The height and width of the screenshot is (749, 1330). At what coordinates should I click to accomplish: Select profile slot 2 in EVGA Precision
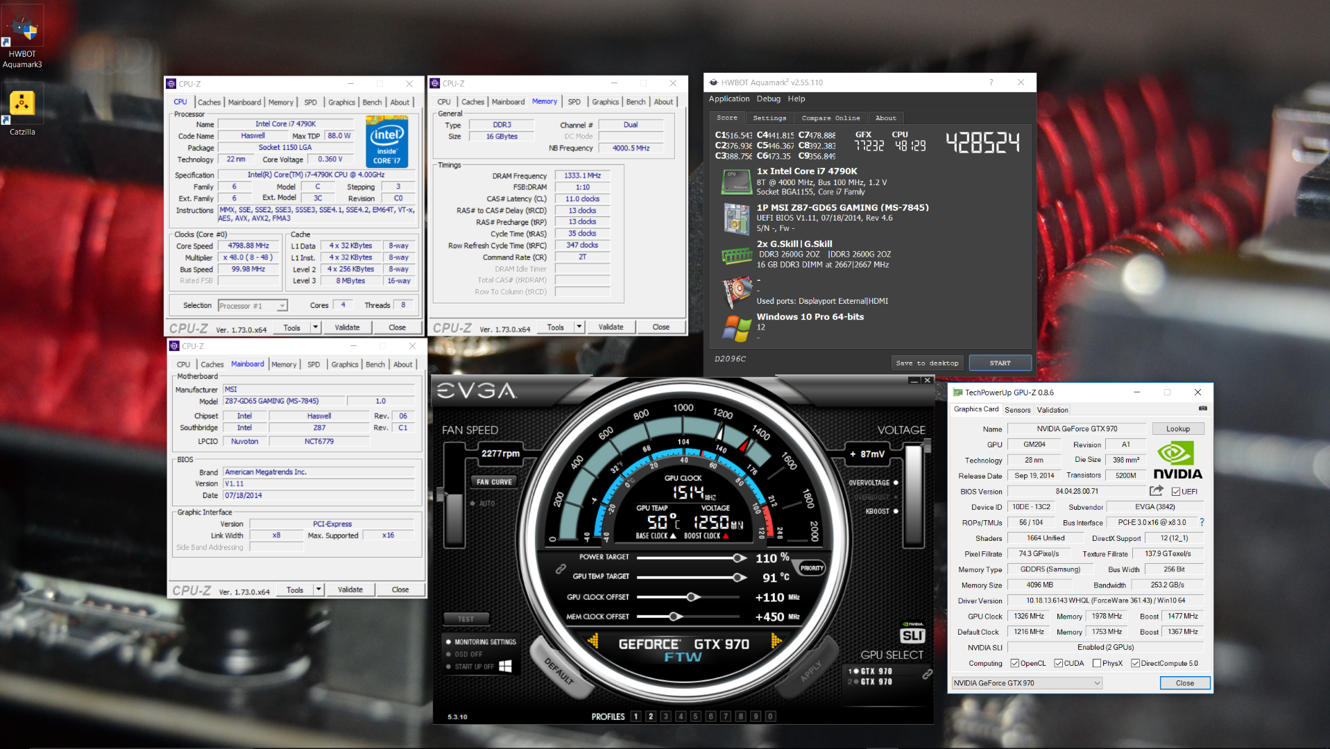(x=651, y=716)
